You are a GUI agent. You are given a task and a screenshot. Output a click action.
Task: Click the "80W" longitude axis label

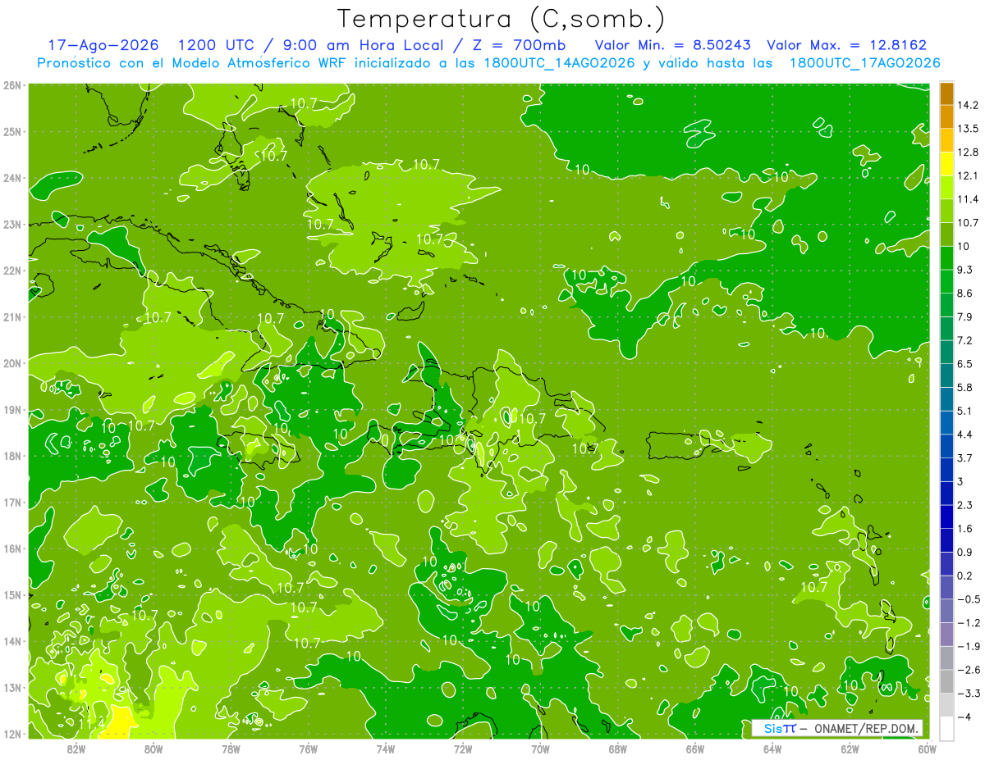(153, 749)
